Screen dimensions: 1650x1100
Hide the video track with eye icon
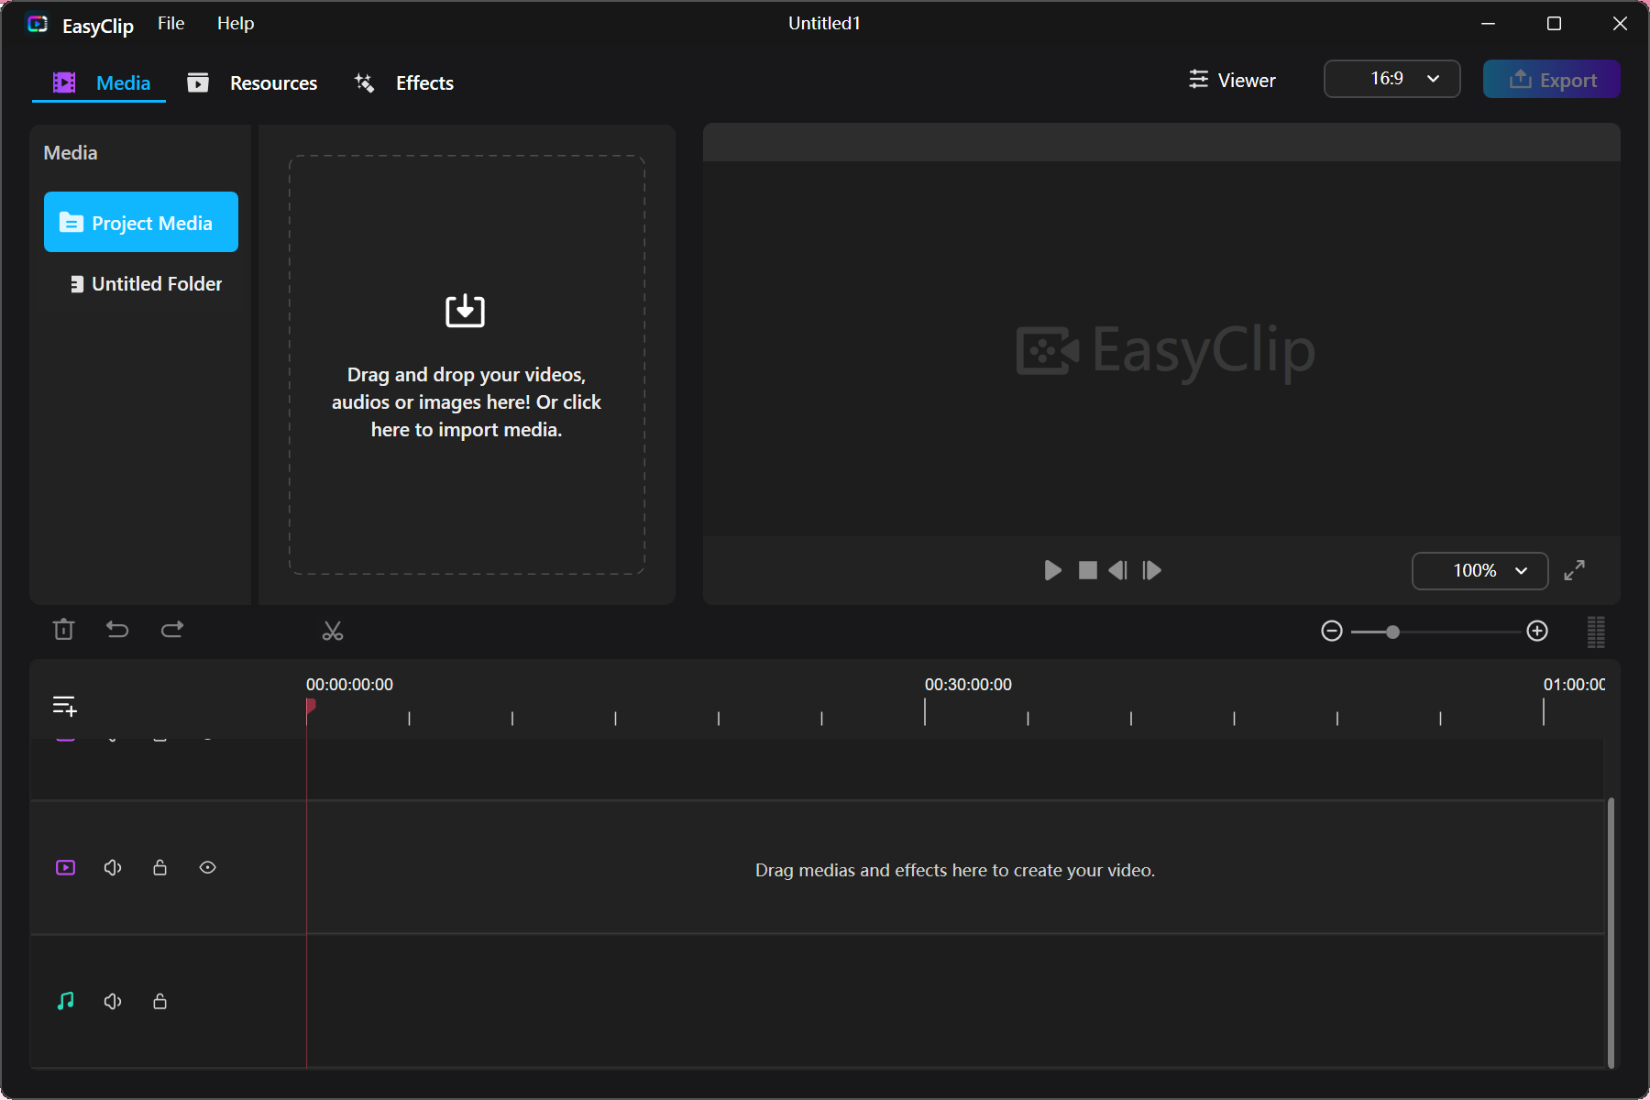(208, 867)
